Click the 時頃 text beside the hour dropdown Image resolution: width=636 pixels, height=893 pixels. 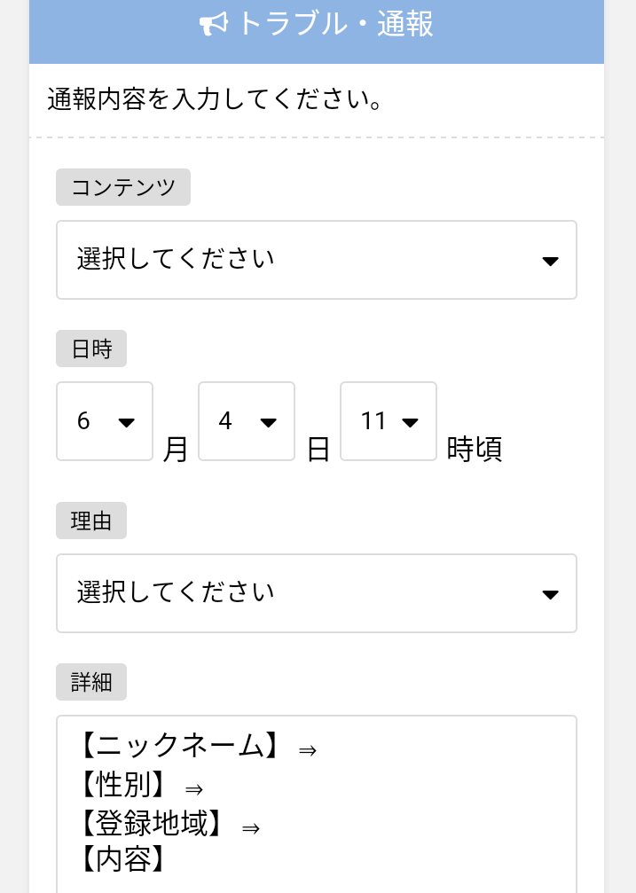coord(475,450)
